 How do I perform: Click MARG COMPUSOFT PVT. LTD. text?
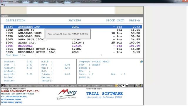[20, 91]
